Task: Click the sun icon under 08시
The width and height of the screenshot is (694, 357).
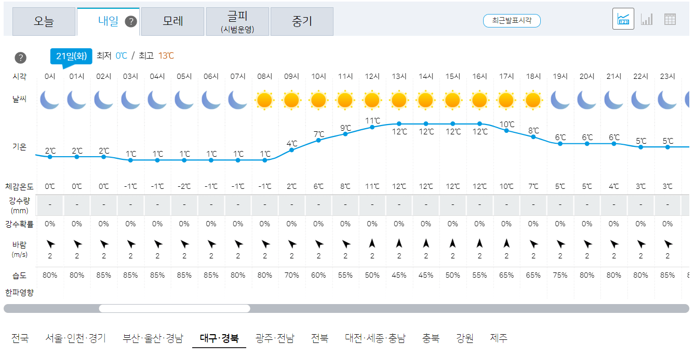Action: (x=265, y=101)
